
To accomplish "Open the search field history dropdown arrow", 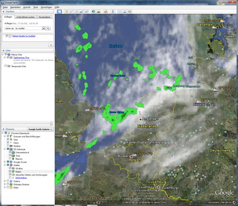I will (43, 28).
